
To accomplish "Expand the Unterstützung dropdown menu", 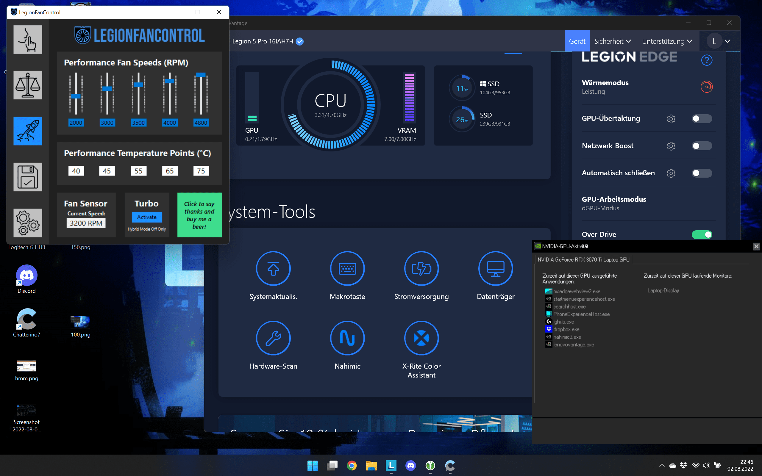I will (667, 41).
